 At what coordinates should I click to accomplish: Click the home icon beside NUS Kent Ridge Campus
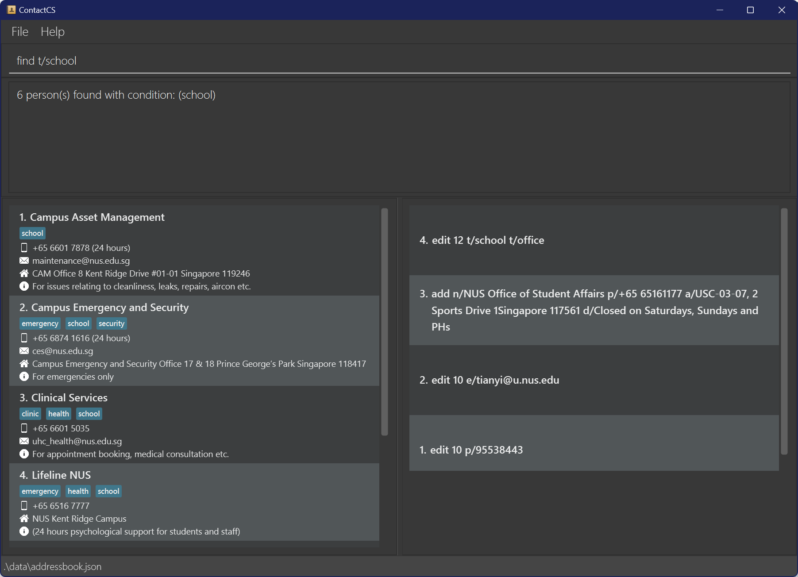point(24,519)
